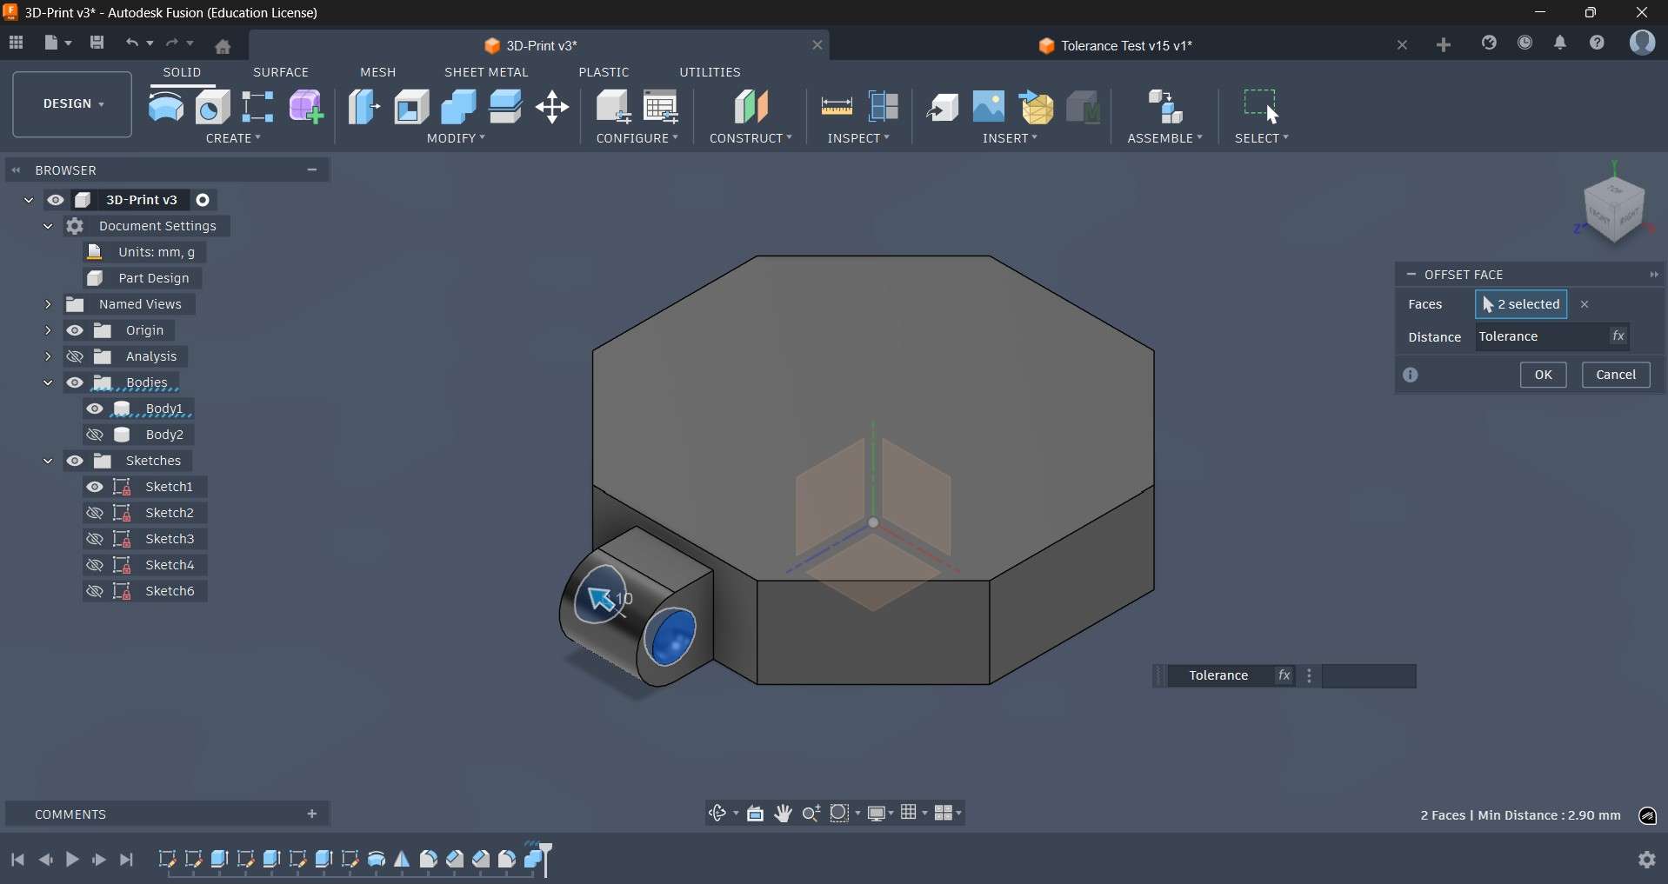Screen dimensions: 1668x884
Task: Switch to the UTILITIES tab
Action: pyautogui.click(x=711, y=72)
